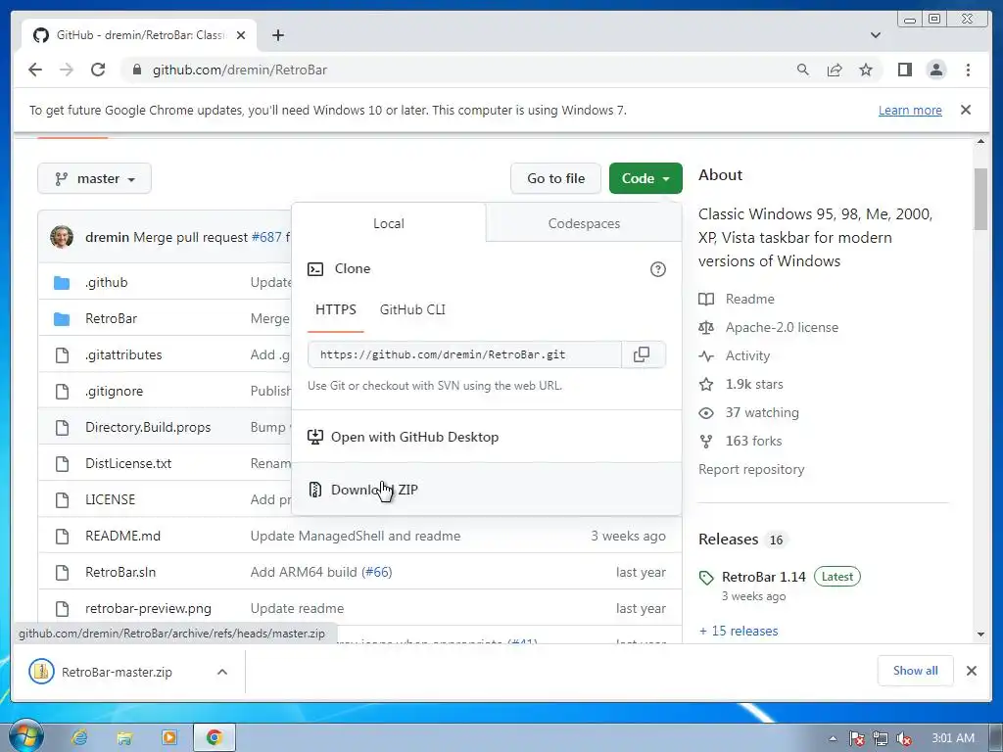1003x752 pixels.
Task: Open RetroBar.sln file
Action: (120, 572)
